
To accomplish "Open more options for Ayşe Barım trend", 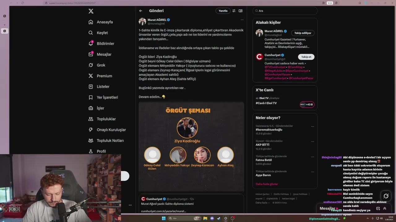I will [312, 172].
